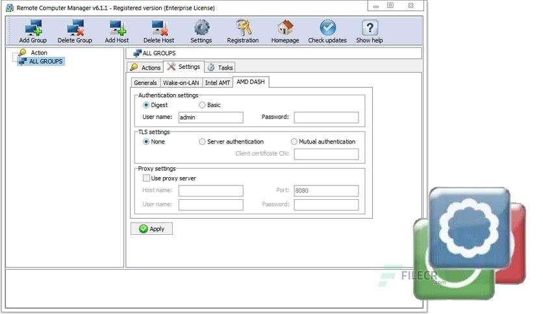Screen dimensions: 543x314
Task: Switch to the Tasks tab
Action: tap(220, 67)
